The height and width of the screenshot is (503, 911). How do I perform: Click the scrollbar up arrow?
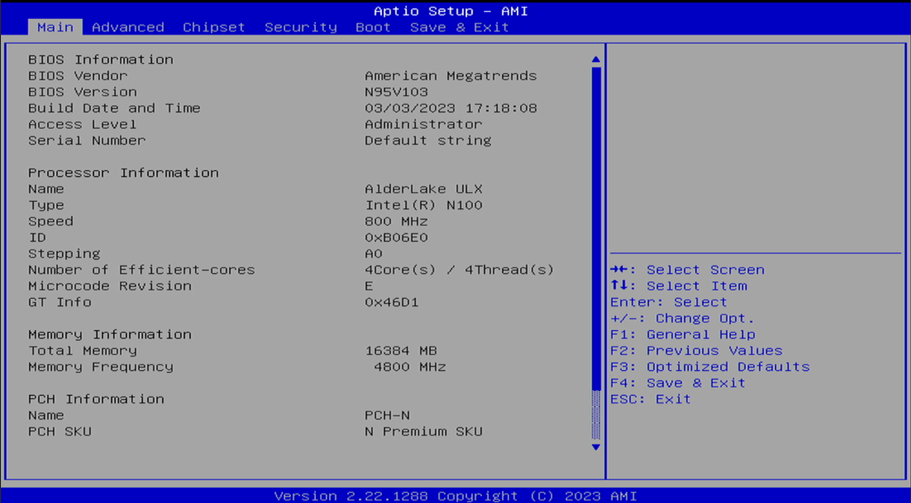596,59
